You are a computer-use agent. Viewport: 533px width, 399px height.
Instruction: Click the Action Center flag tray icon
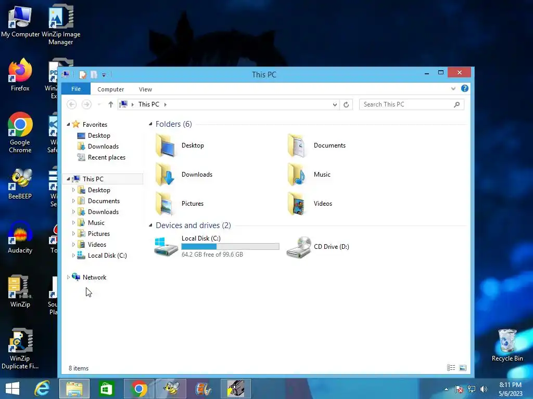coord(459,389)
